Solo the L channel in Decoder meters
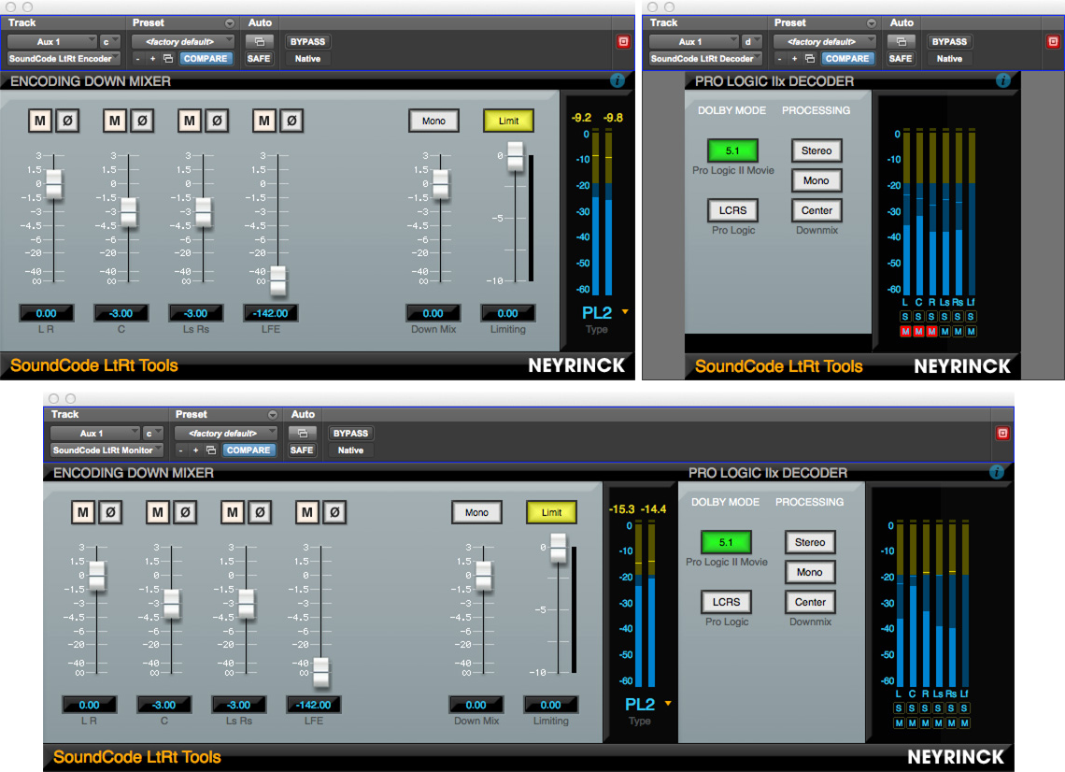Image resolution: width=1065 pixels, height=772 pixels. (x=904, y=317)
